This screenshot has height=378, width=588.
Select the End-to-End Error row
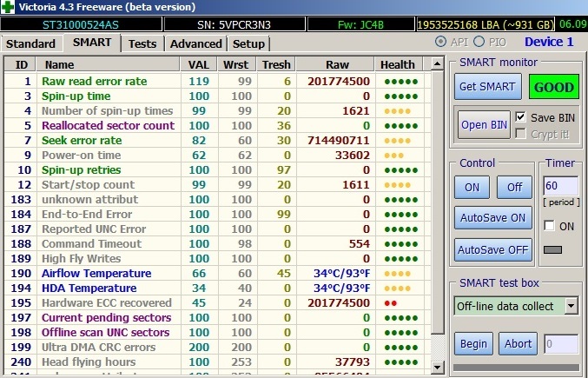click(x=217, y=214)
